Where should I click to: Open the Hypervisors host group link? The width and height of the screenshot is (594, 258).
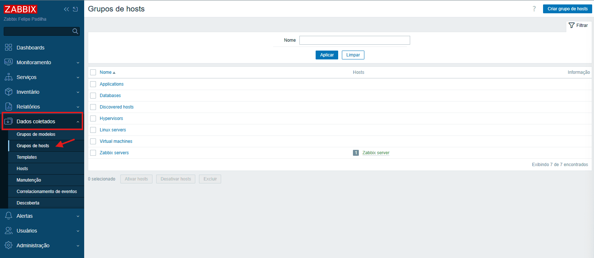(x=111, y=118)
